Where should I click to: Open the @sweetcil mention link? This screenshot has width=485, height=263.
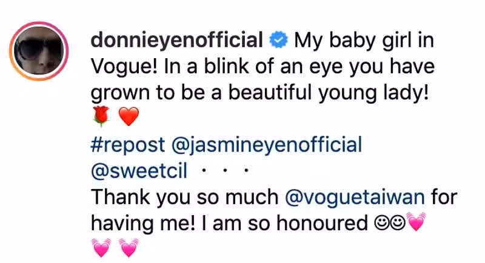139,171
